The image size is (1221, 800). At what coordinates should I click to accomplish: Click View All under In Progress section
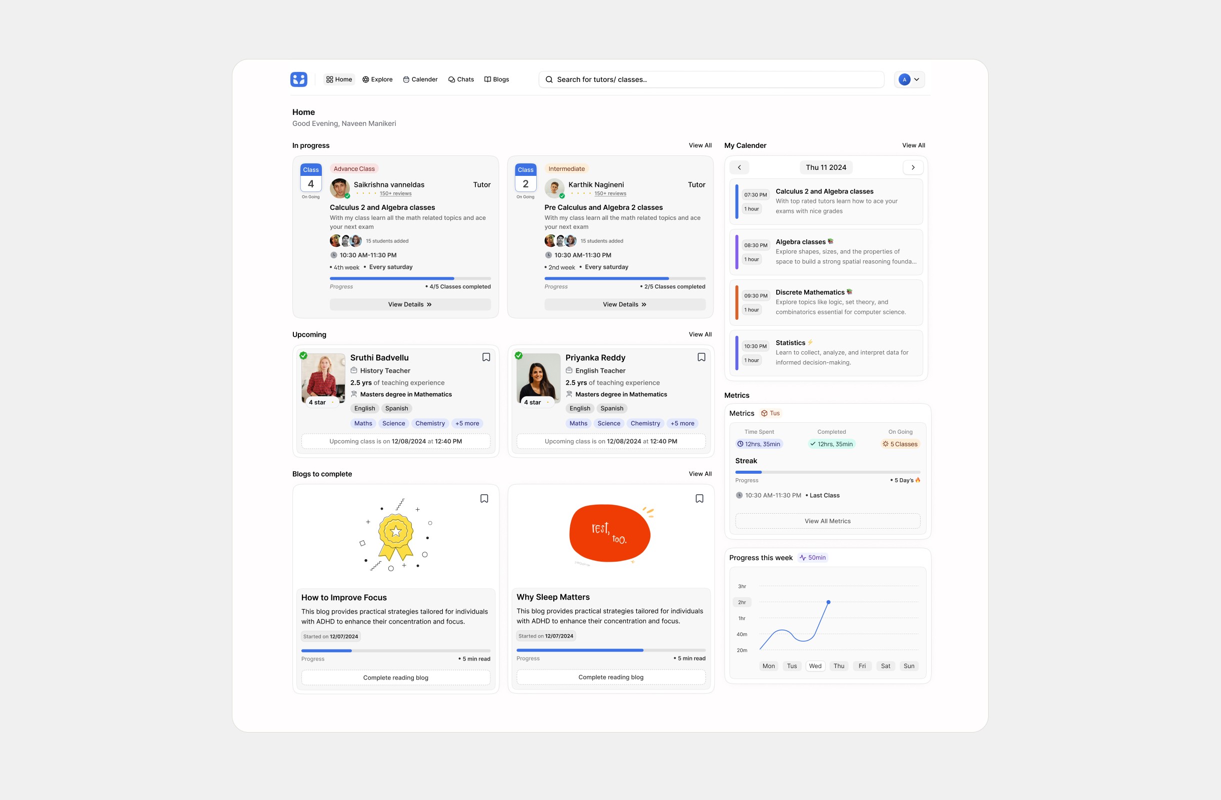[x=700, y=145]
